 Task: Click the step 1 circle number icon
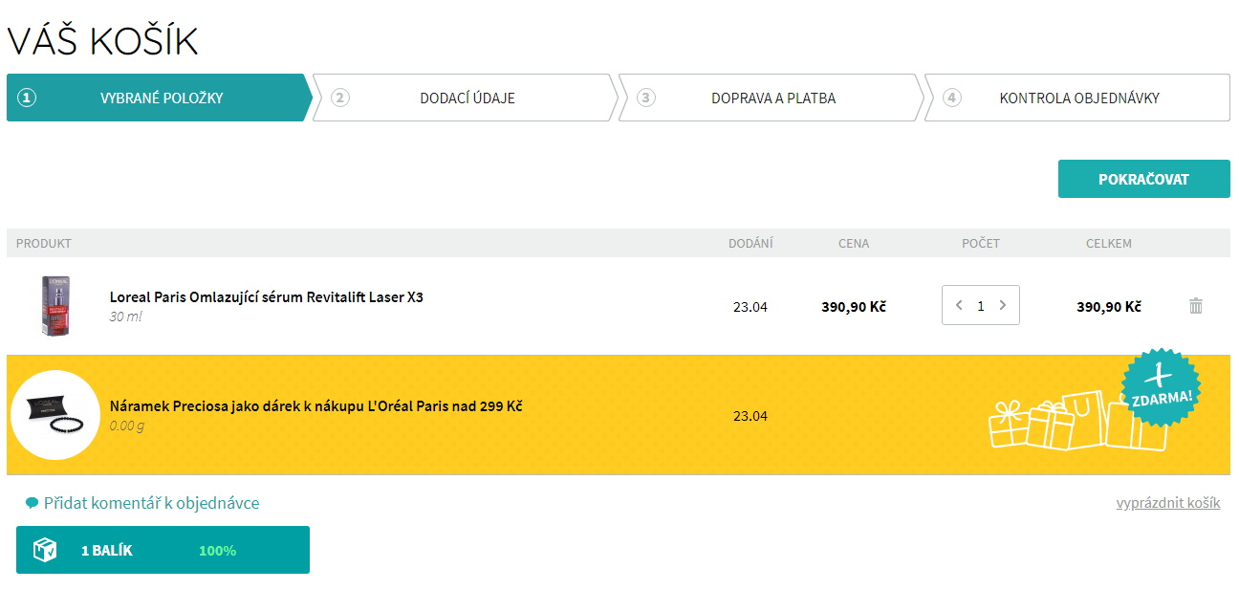pyautogui.click(x=27, y=98)
